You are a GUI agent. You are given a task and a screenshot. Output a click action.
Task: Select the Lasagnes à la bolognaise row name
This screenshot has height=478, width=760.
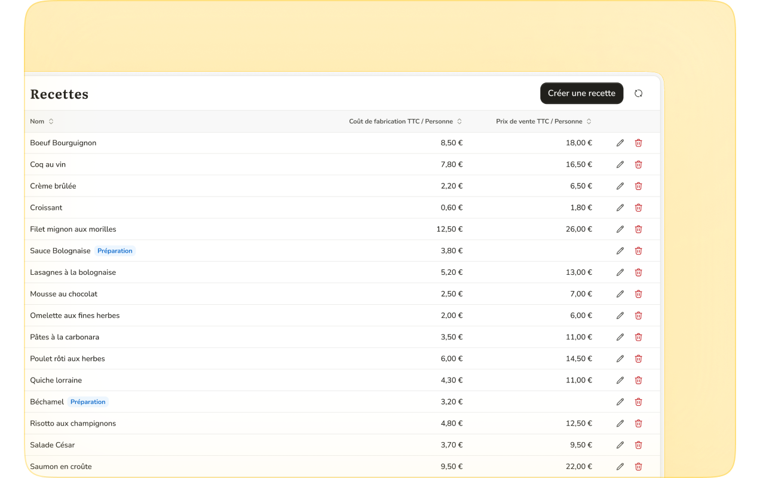(x=73, y=272)
